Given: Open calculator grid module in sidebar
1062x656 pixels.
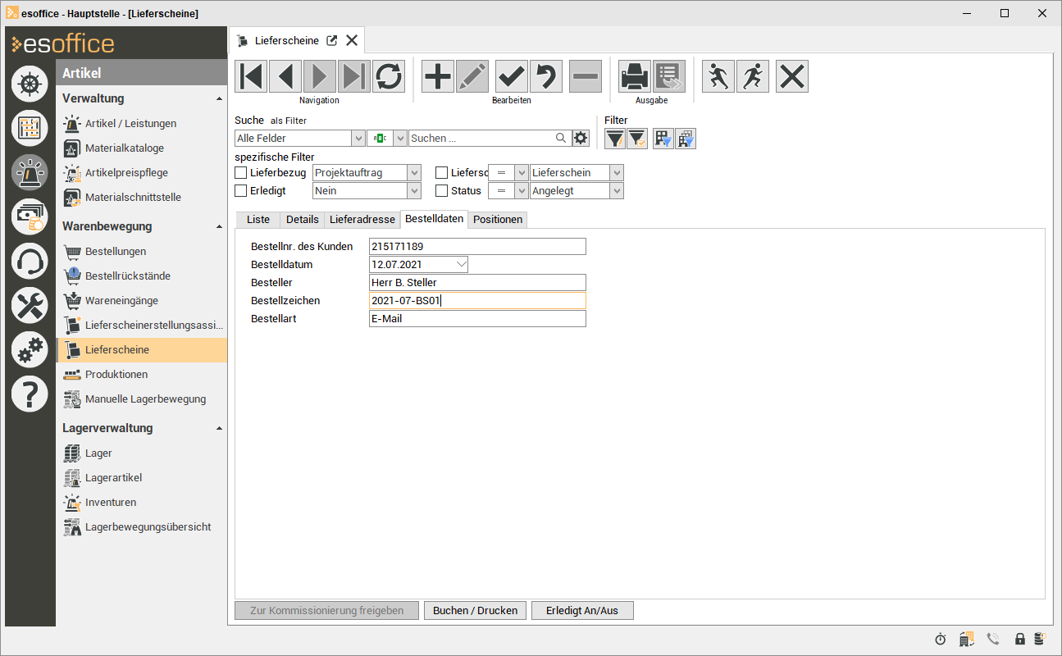Looking at the screenshot, I should point(30,128).
